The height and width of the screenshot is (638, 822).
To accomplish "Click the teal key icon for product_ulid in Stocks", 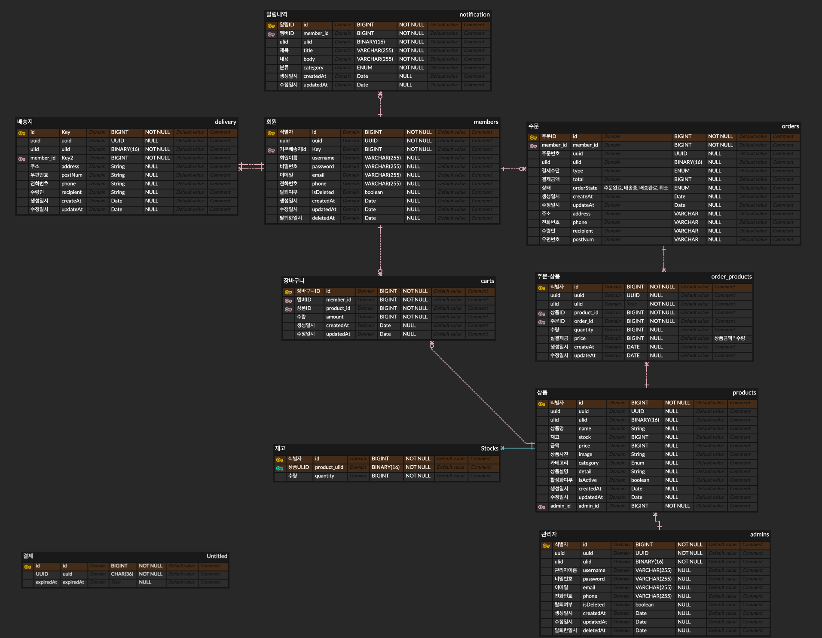I will [x=280, y=468].
